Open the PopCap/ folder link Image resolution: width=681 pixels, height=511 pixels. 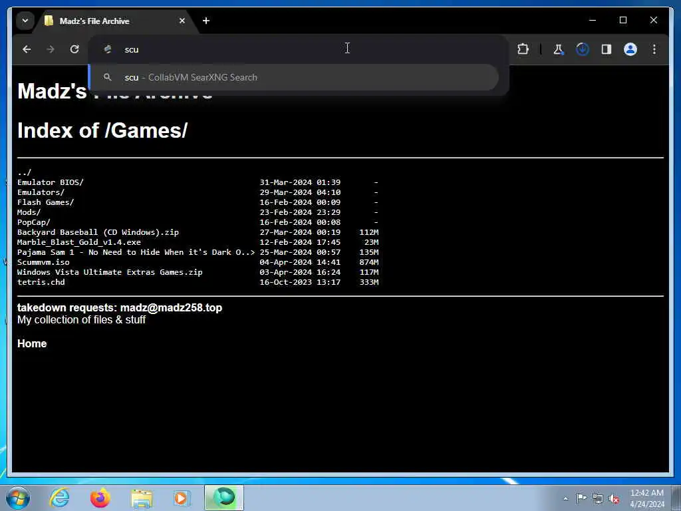click(33, 222)
